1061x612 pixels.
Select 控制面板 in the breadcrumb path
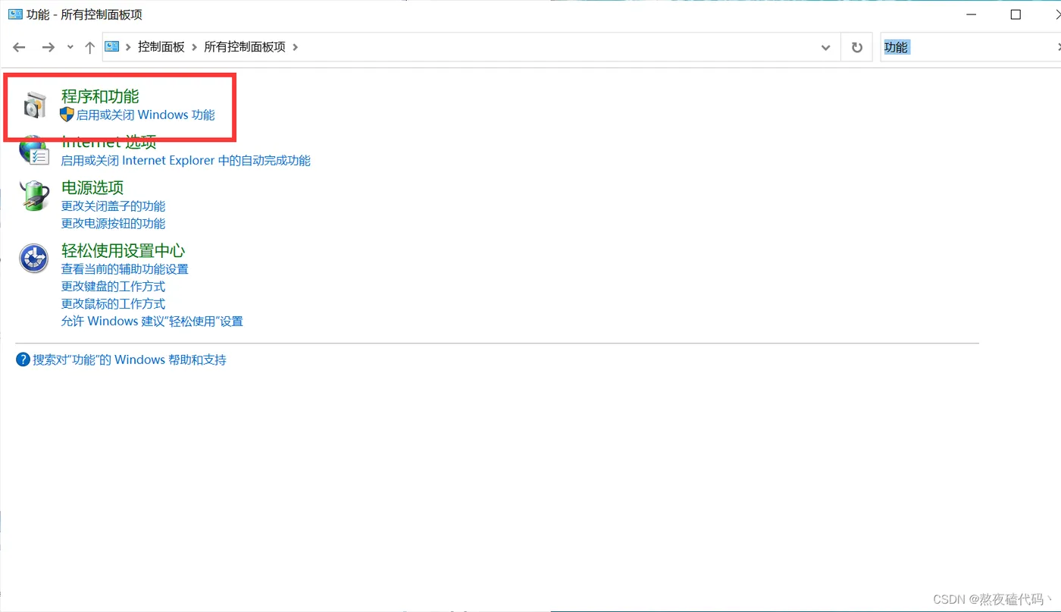(161, 47)
